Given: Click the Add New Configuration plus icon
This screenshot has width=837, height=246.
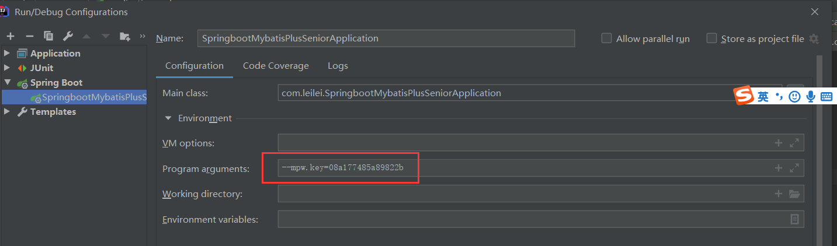Looking at the screenshot, I should coord(10,36).
